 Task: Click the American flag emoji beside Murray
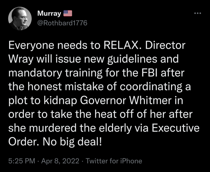point(68,14)
